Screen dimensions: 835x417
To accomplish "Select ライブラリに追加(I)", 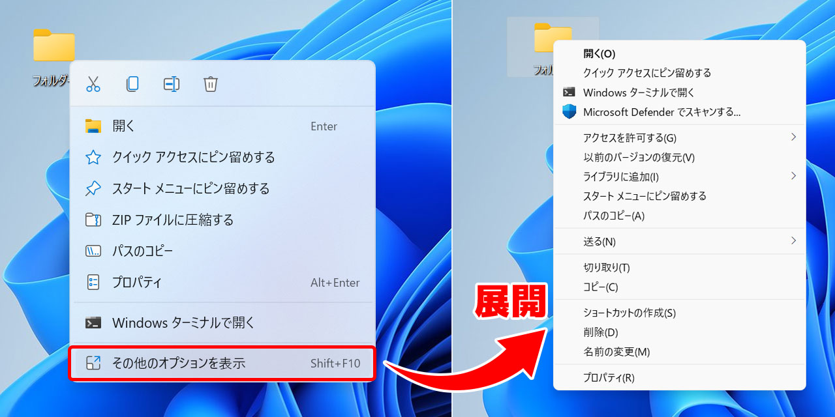I will [x=680, y=177].
